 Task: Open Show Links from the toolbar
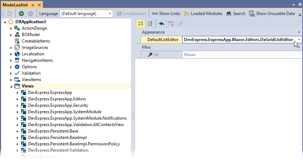166,14
